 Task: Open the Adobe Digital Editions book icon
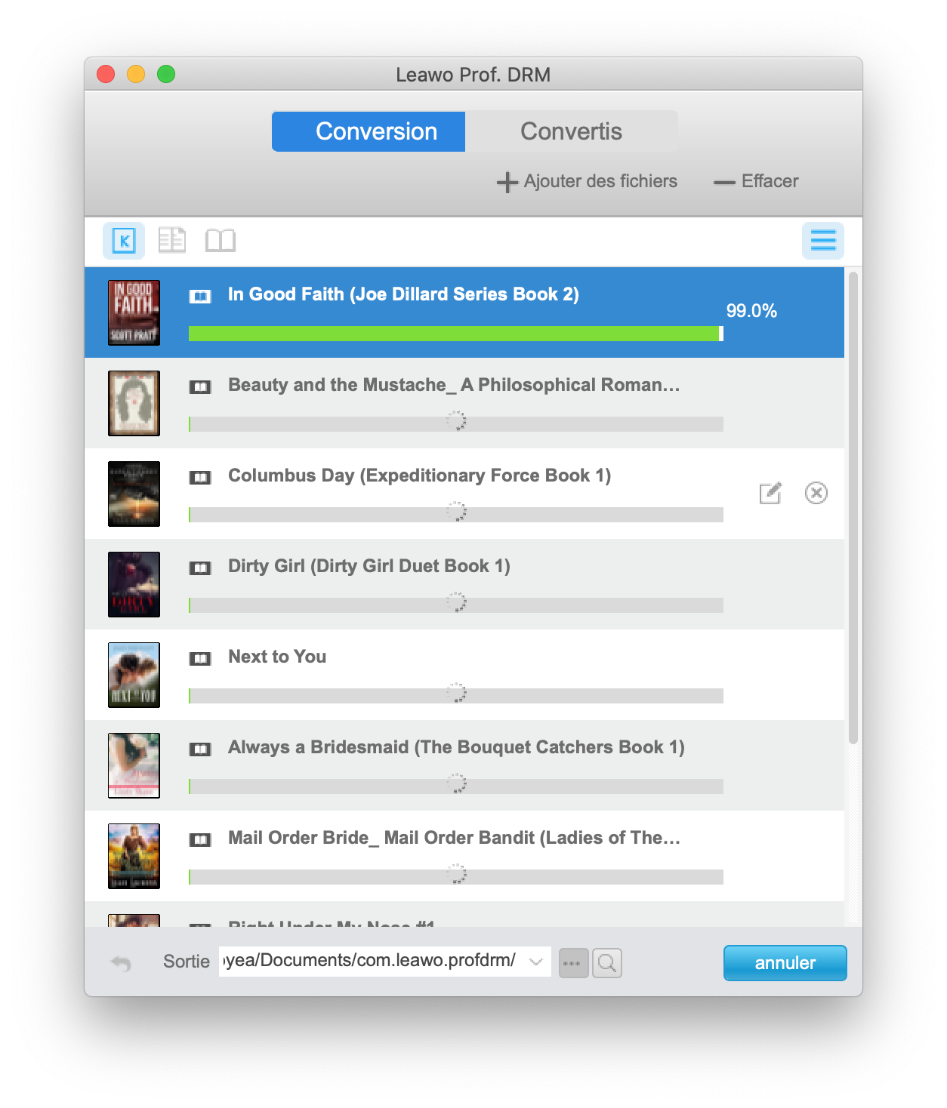click(x=221, y=241)
